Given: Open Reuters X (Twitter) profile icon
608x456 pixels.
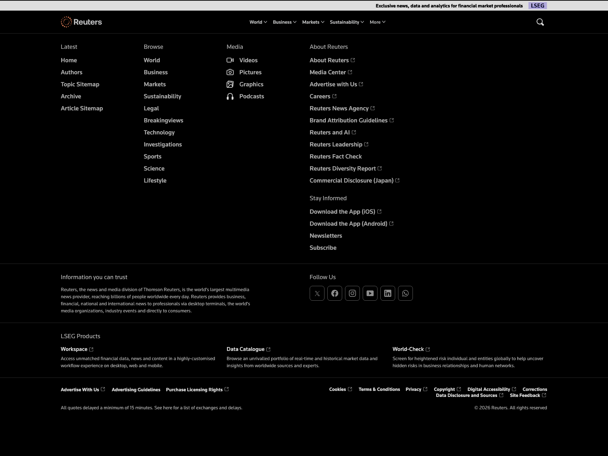Looking at the screenshot, I should tap(317, 293).
